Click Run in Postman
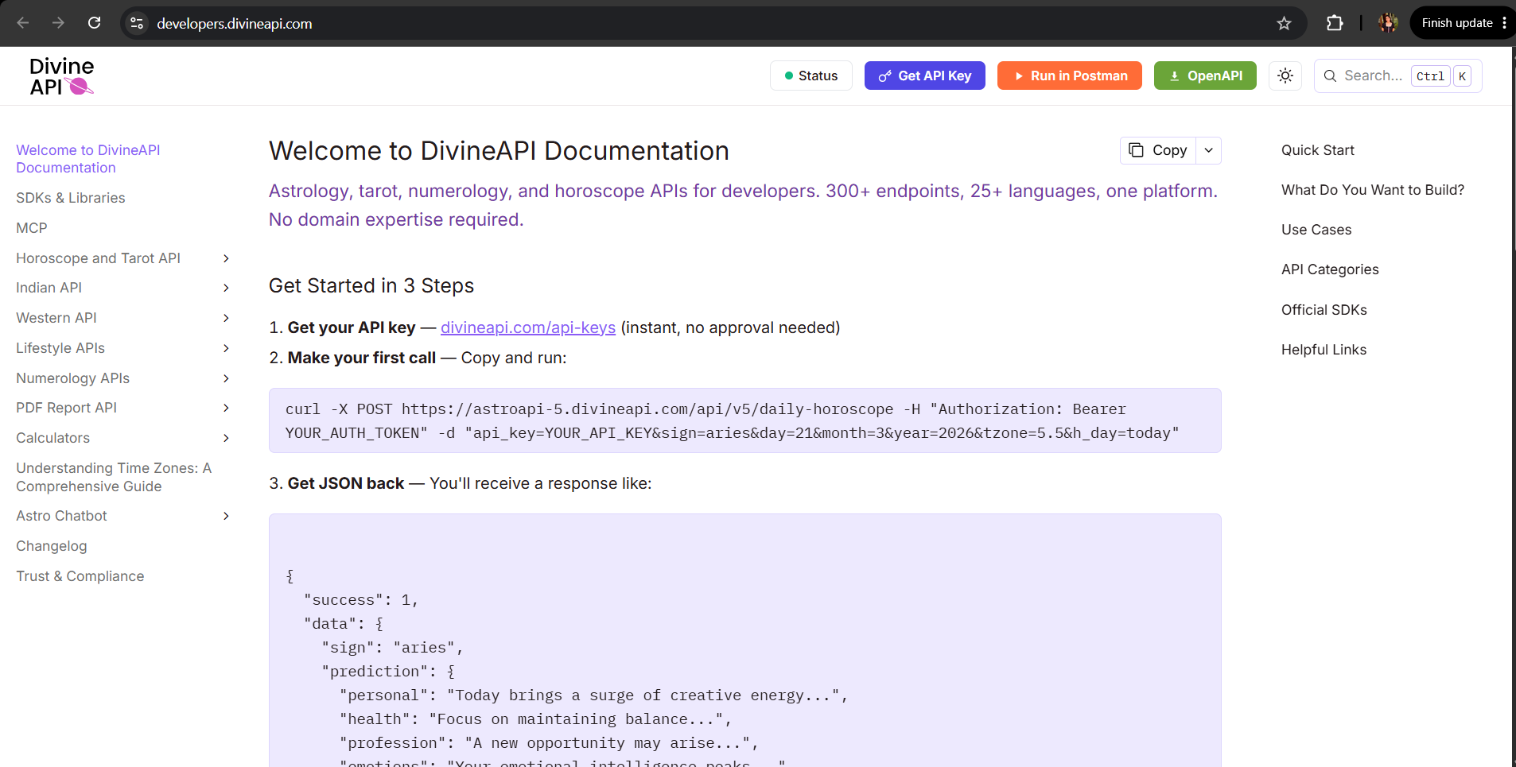1516x767 pixels. [1070, 76]
